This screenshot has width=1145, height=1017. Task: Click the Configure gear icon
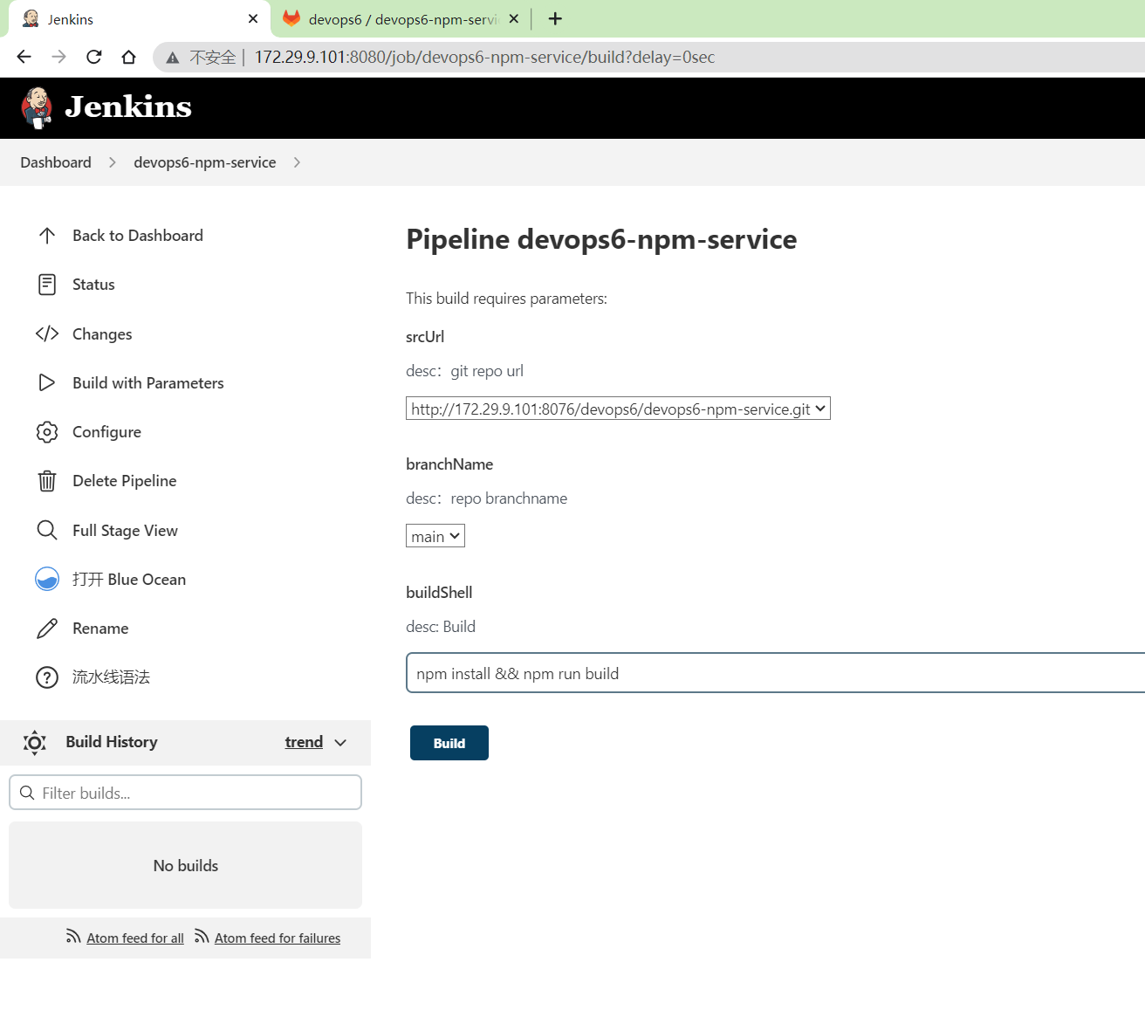47,432
